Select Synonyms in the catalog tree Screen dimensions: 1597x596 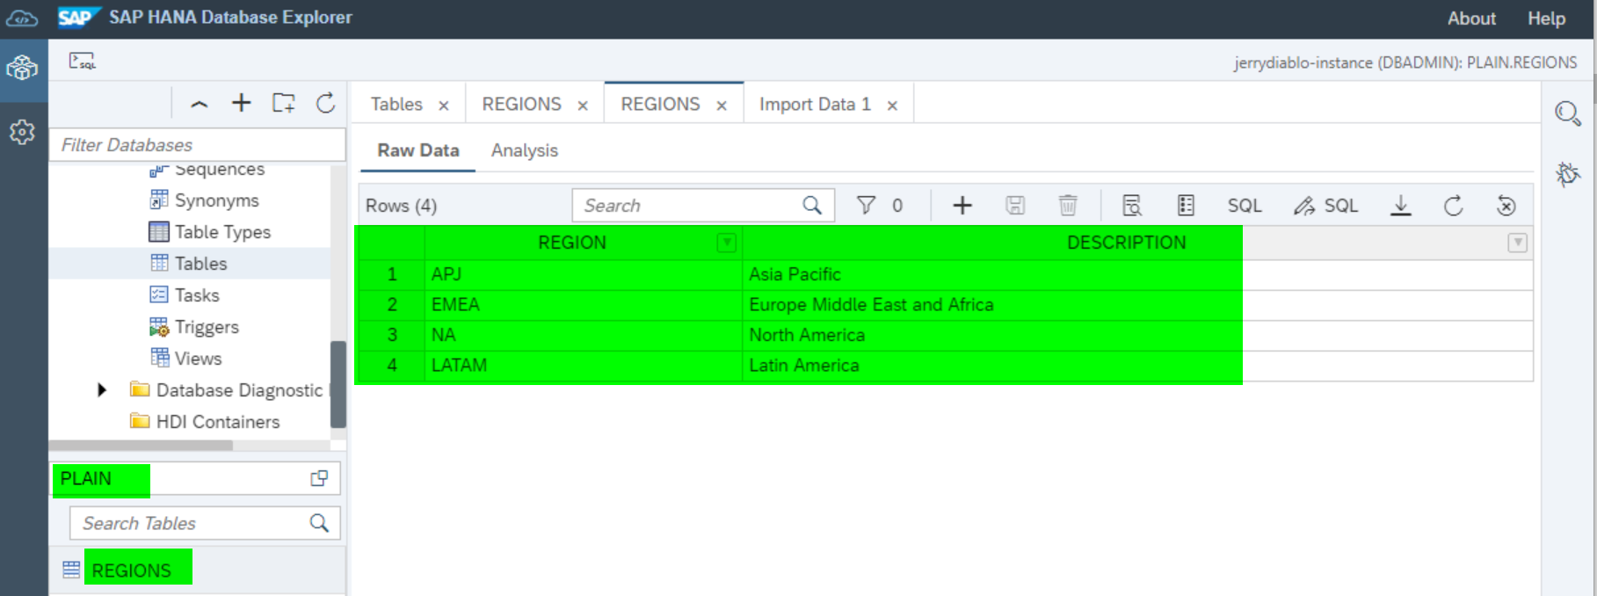click(x=216, y=200)
